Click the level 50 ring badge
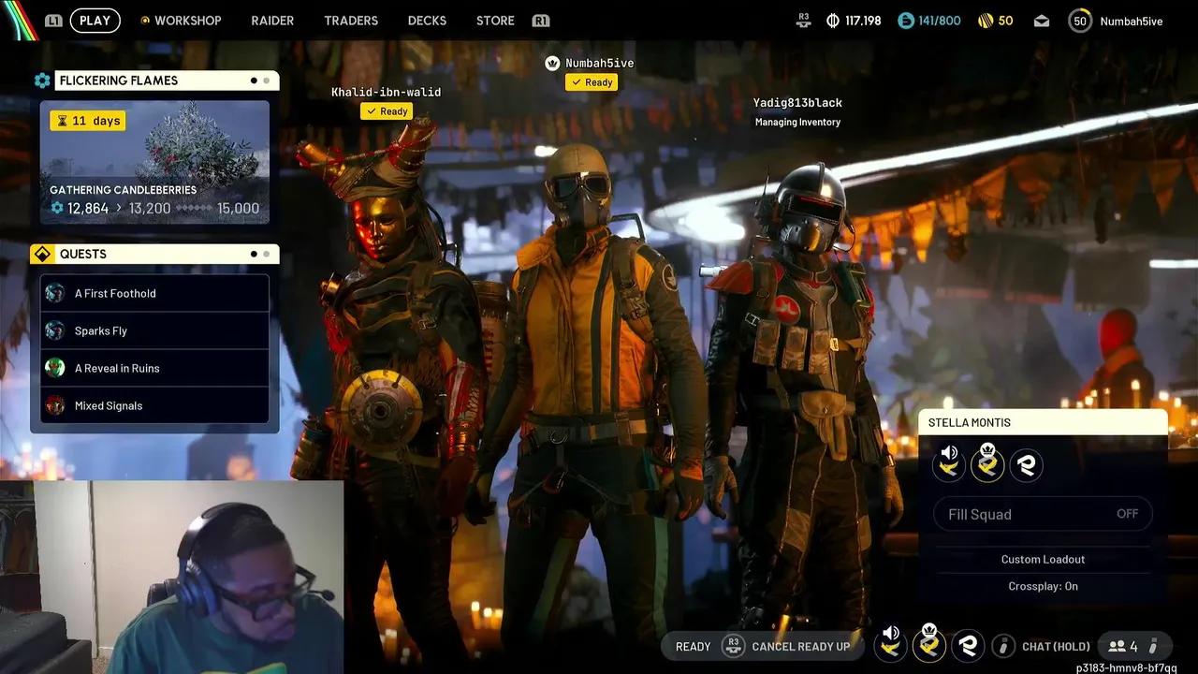 click(x=1080, y=21)
